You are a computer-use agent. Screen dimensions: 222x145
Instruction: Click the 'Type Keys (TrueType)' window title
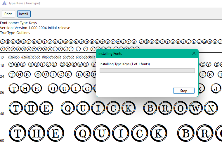pos(24,3)
